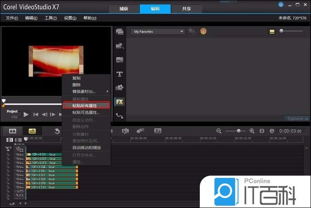This screenshot has height=208, width=311.
Task: Select the SP-I01.jpg clip on timeline
Action: tap(43, 155)
